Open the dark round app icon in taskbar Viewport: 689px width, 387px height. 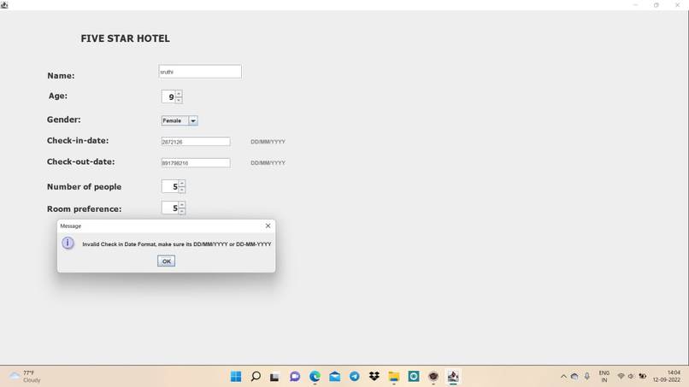433,377
